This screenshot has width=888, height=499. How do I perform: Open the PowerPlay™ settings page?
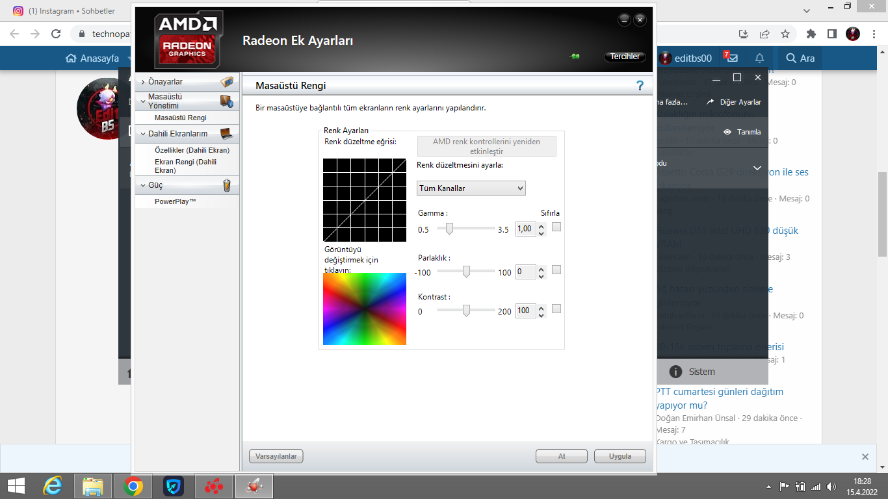pos(176,201)
